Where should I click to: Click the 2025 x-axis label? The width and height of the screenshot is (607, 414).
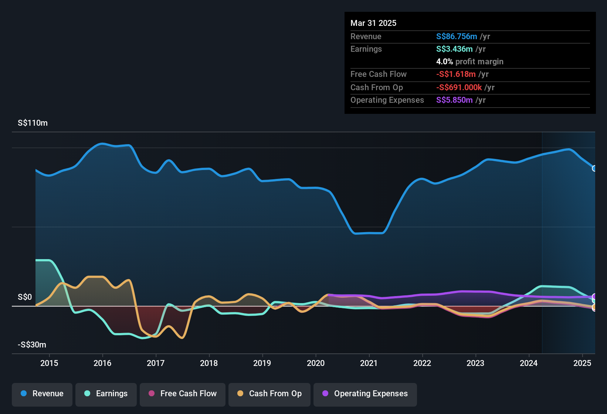pos(582,363)
